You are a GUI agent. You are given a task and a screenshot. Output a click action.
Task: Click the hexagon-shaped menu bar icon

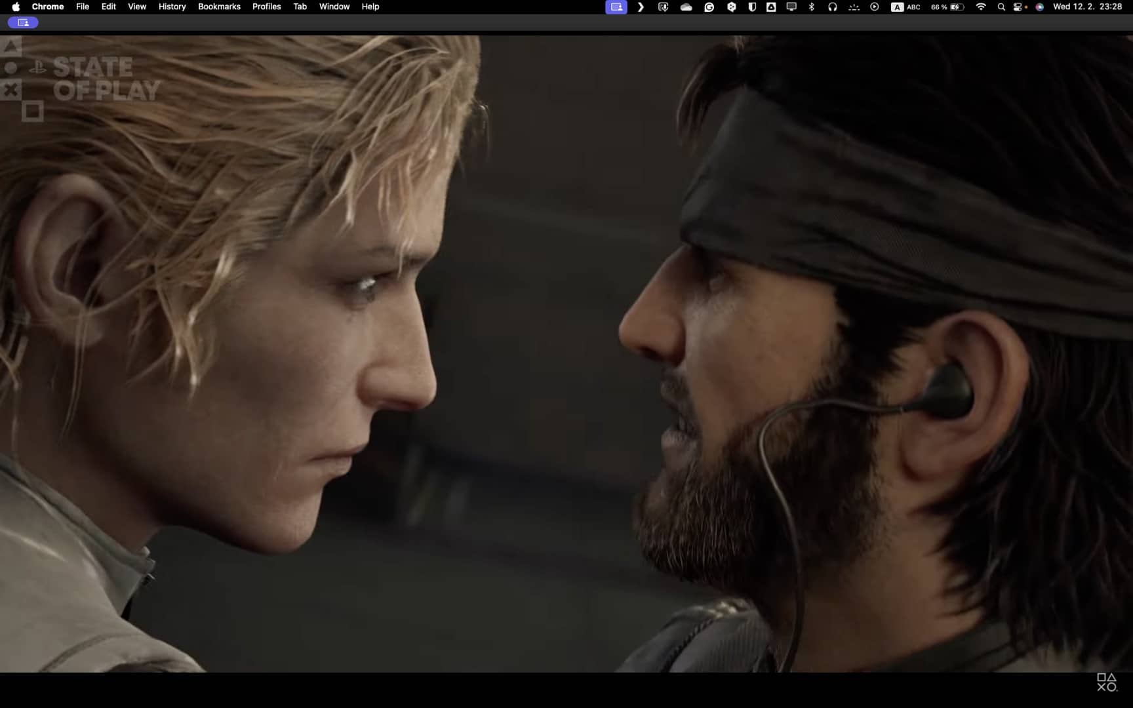(732, 7)
